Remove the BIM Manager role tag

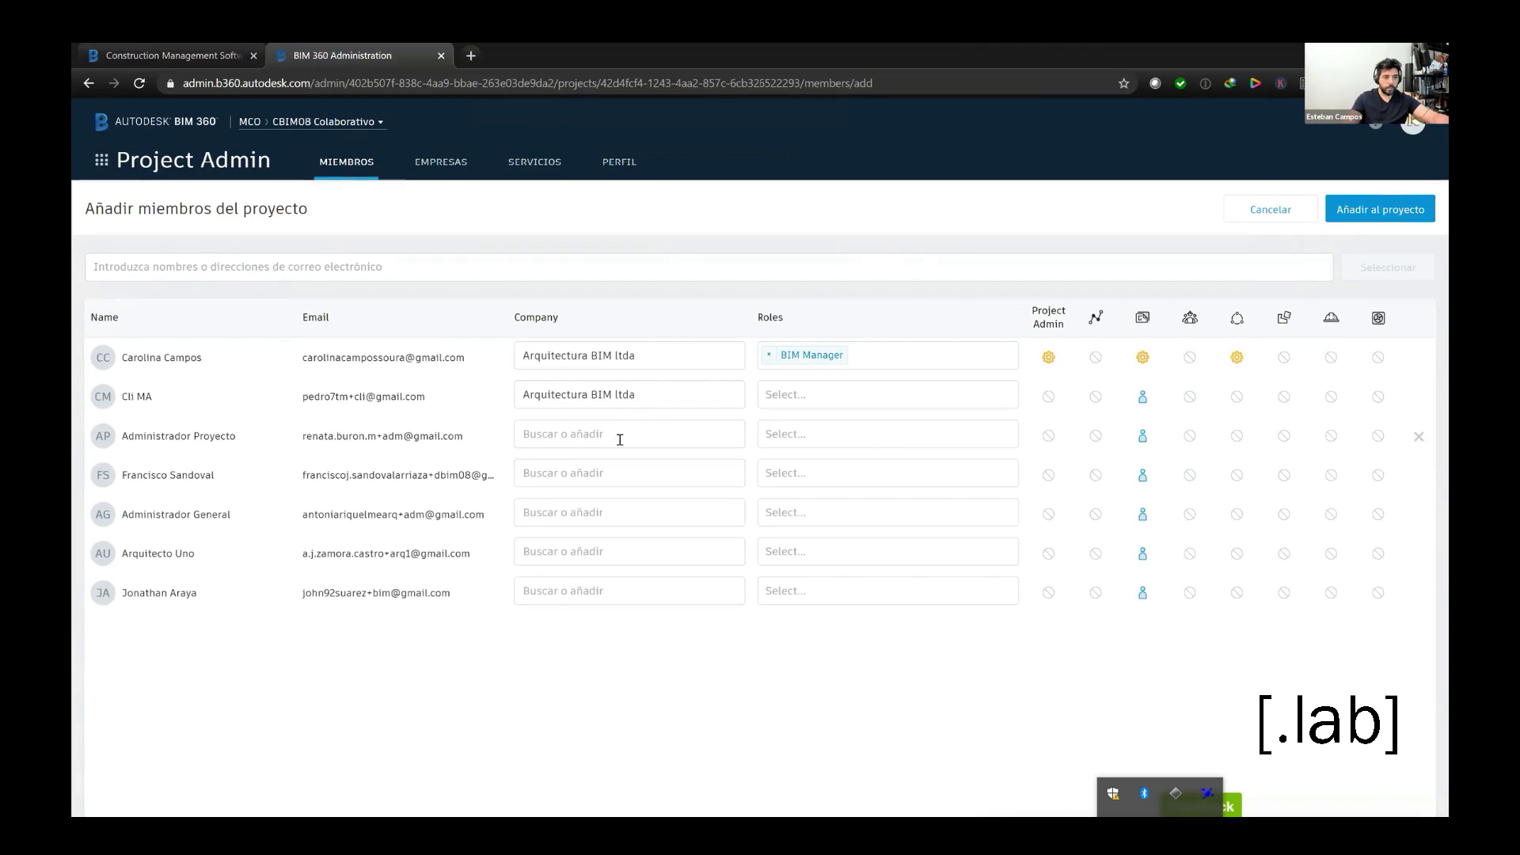tap(769, 355)
